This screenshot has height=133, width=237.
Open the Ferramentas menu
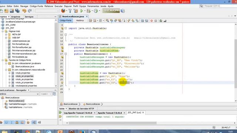point(93,6)
